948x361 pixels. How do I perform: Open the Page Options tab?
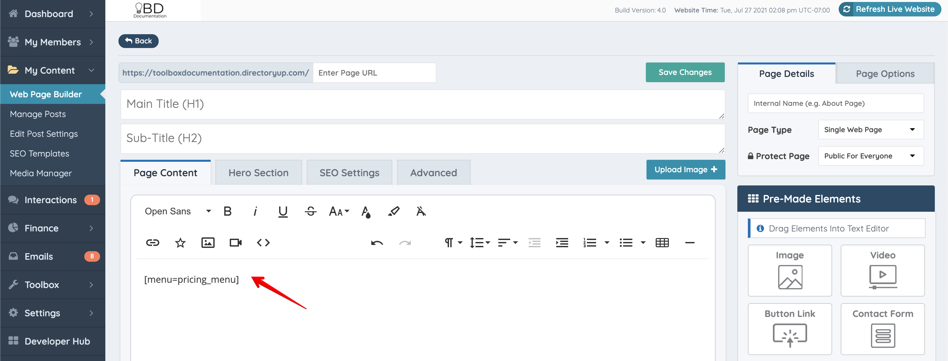(885, 74)
